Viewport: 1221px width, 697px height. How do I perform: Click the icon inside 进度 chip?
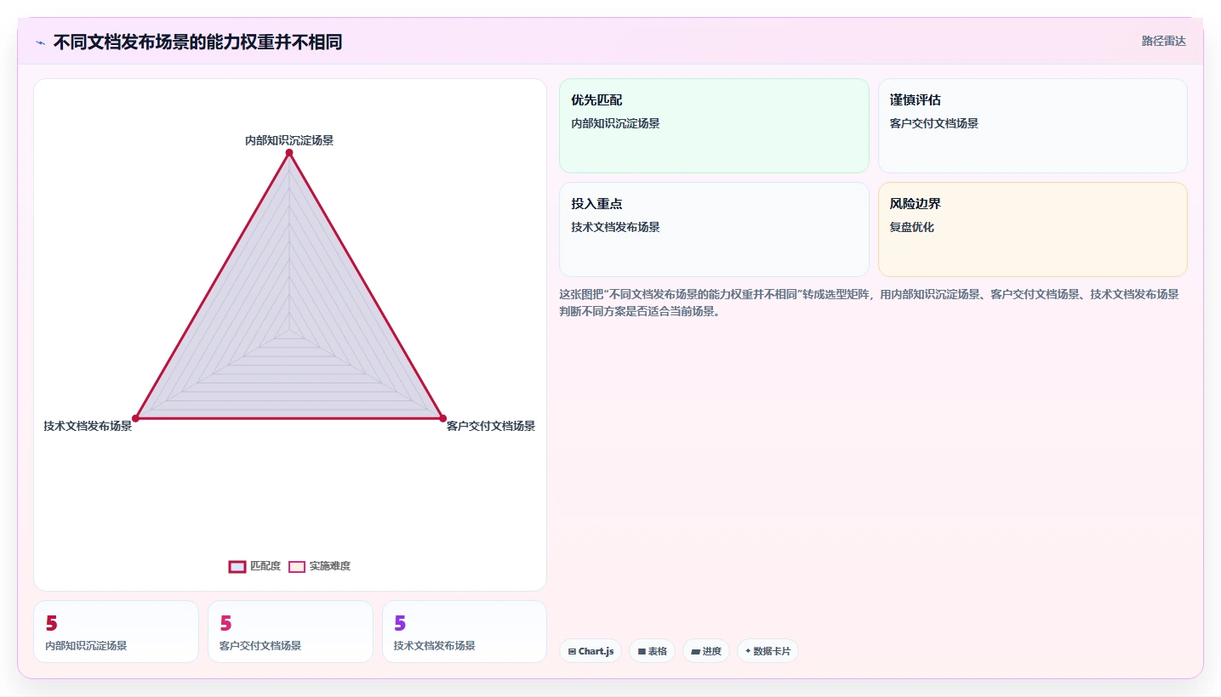695,652
